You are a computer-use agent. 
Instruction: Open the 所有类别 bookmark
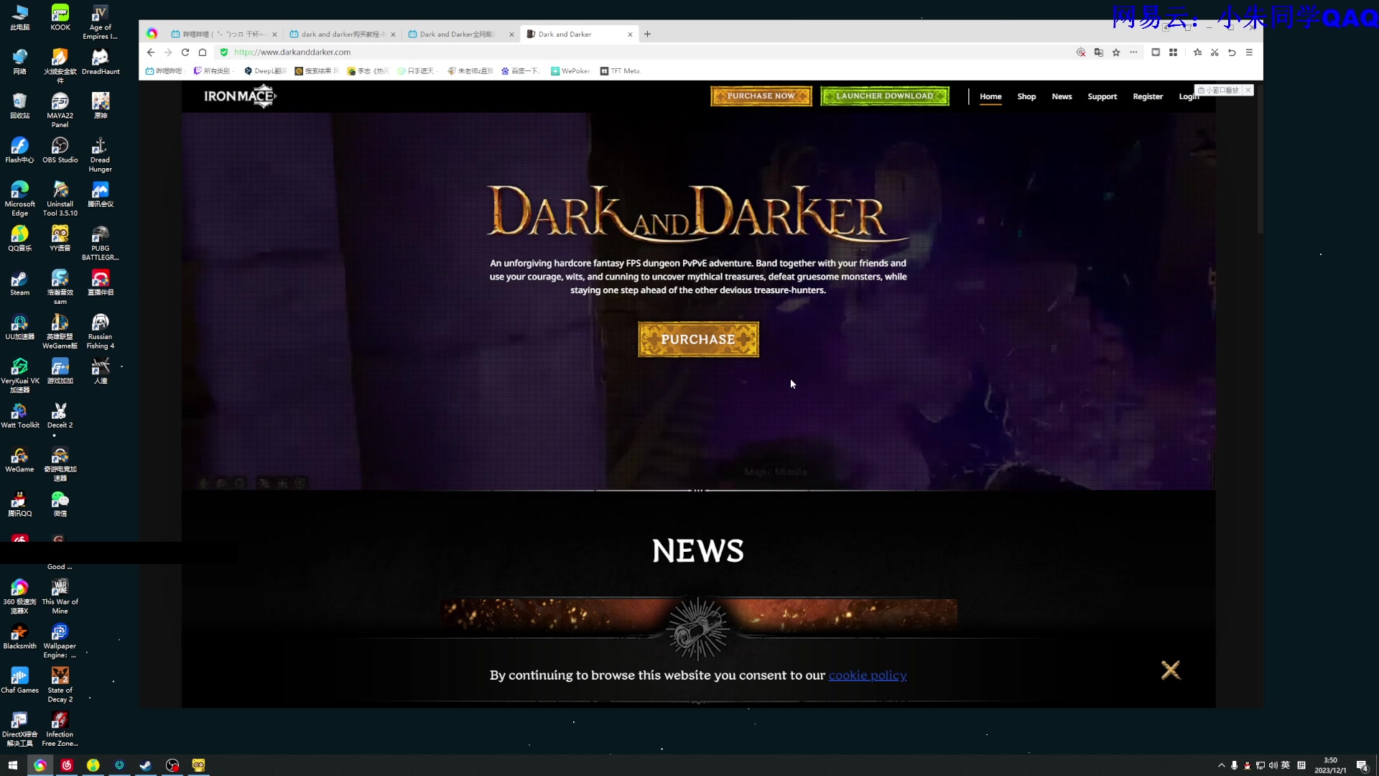212,71
